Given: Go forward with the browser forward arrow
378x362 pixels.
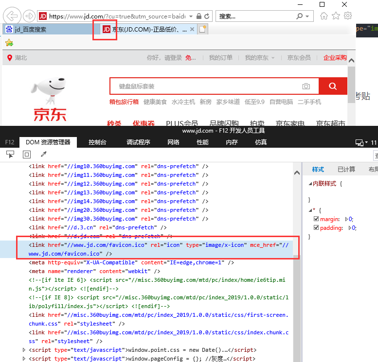Looking at the screenshot, I should pos(29,16).
